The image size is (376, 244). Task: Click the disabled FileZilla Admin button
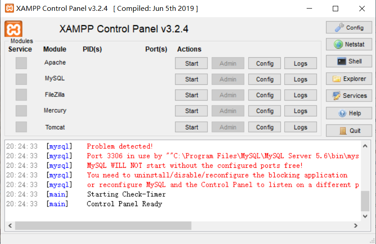click(228, 95)
